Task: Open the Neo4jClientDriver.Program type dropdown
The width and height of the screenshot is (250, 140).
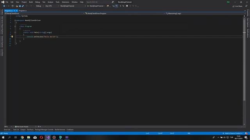Action: [x=125, y=14]
